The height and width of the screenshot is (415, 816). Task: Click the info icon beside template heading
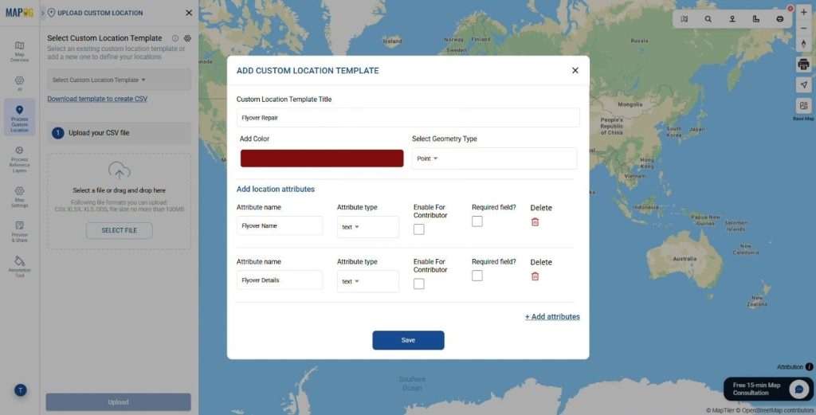[x=175, y=38]
